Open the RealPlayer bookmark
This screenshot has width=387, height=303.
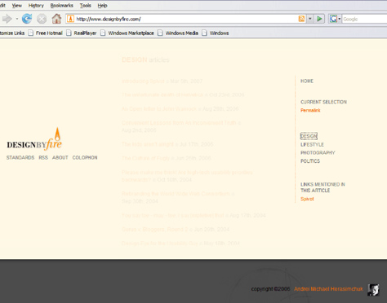tap(85, 33)
